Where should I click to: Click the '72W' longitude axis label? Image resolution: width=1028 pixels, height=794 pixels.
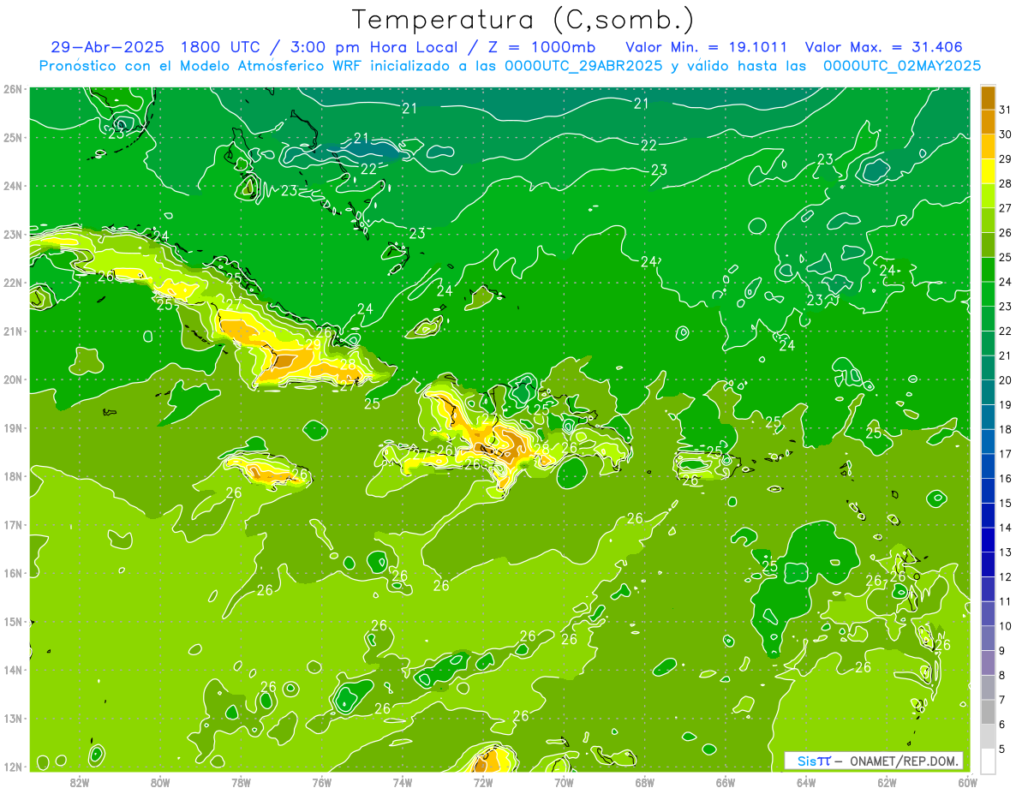tap(483, 782)
